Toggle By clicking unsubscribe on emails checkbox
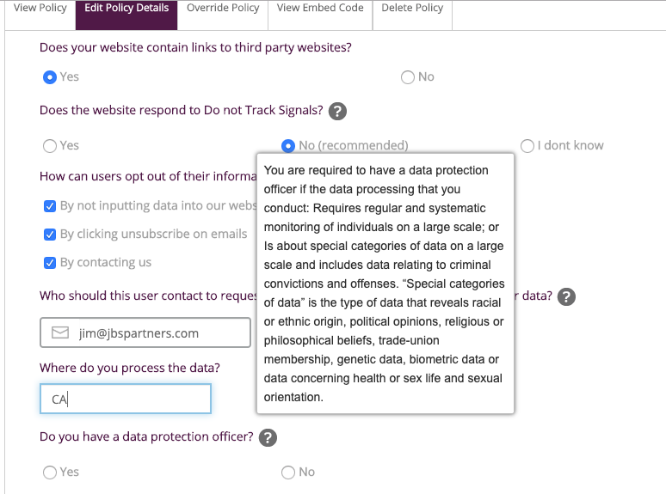The height and width of the screenshot is (494, 666). (50, 235)
